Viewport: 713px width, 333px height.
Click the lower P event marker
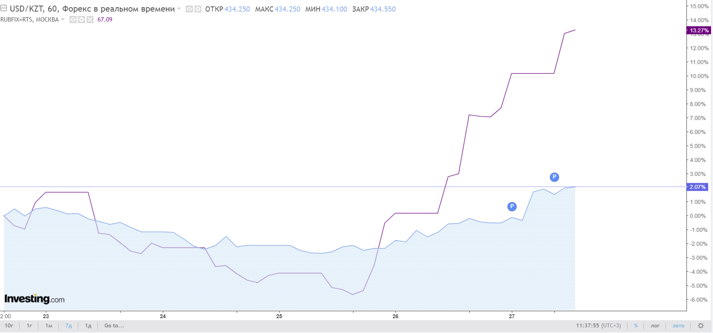512,206
